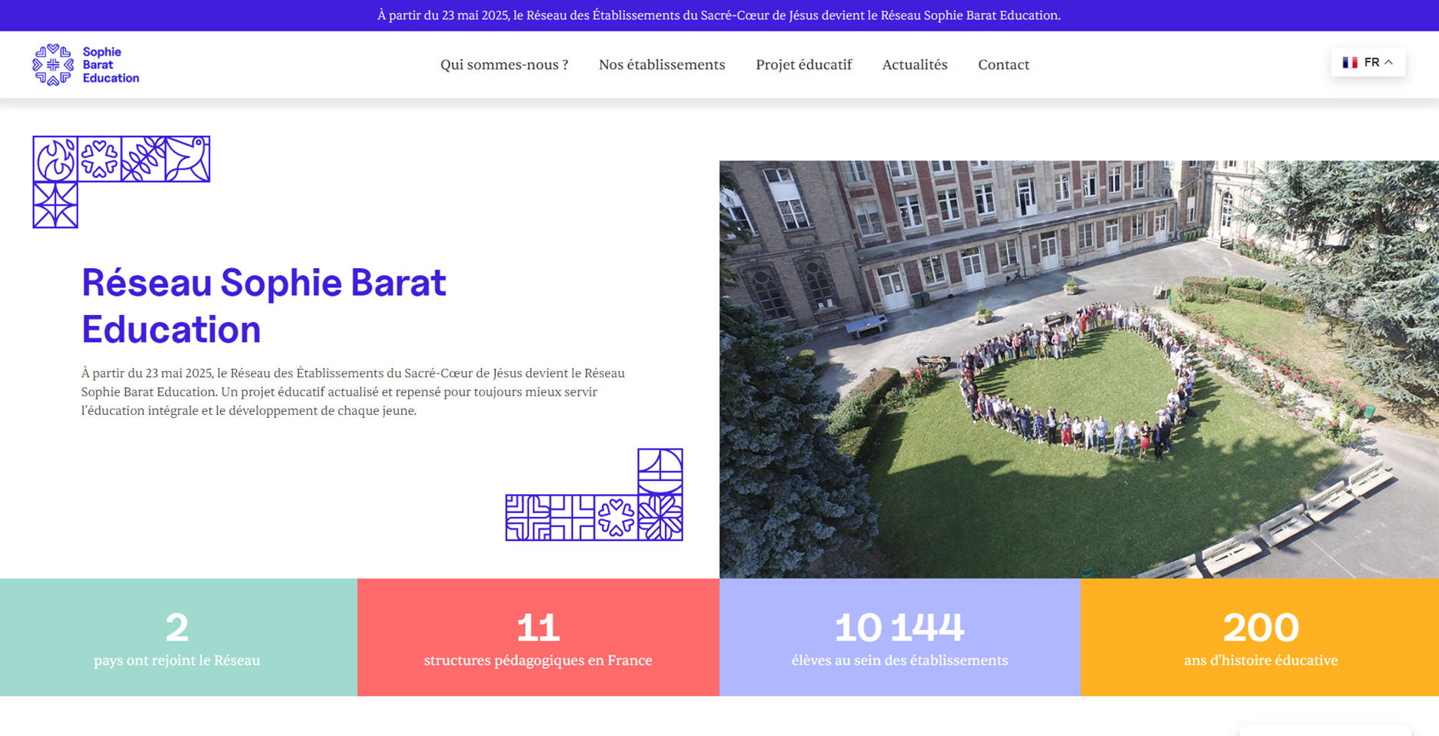
Task: Click the quarter-circle tile atop the lower pattern
Action: [660, 471]
